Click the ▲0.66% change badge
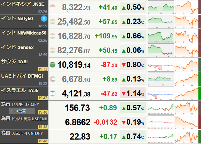Screen dimensions: 201x144 click(x=133, y=36)
